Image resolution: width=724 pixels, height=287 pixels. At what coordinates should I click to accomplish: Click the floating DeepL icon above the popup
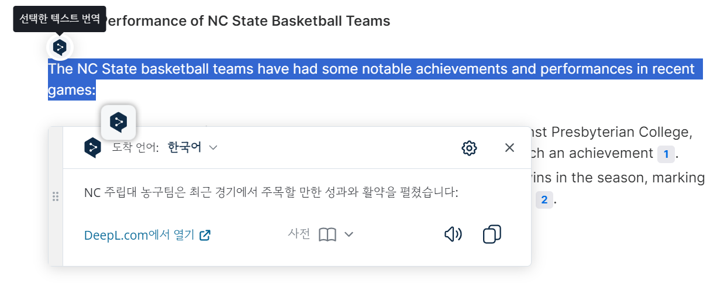click(x=119, y=122)
